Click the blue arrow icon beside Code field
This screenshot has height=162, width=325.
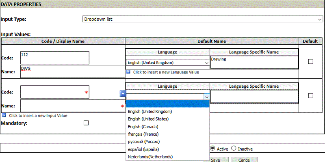(x=123, y=94)
